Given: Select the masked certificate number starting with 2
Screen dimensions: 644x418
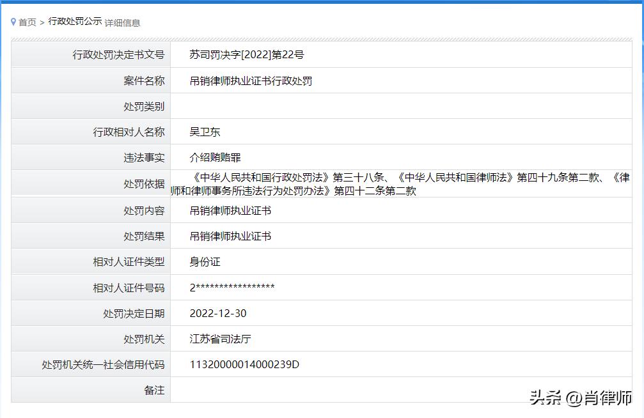Looking at the screenshot, I should [x=232, y=287].
